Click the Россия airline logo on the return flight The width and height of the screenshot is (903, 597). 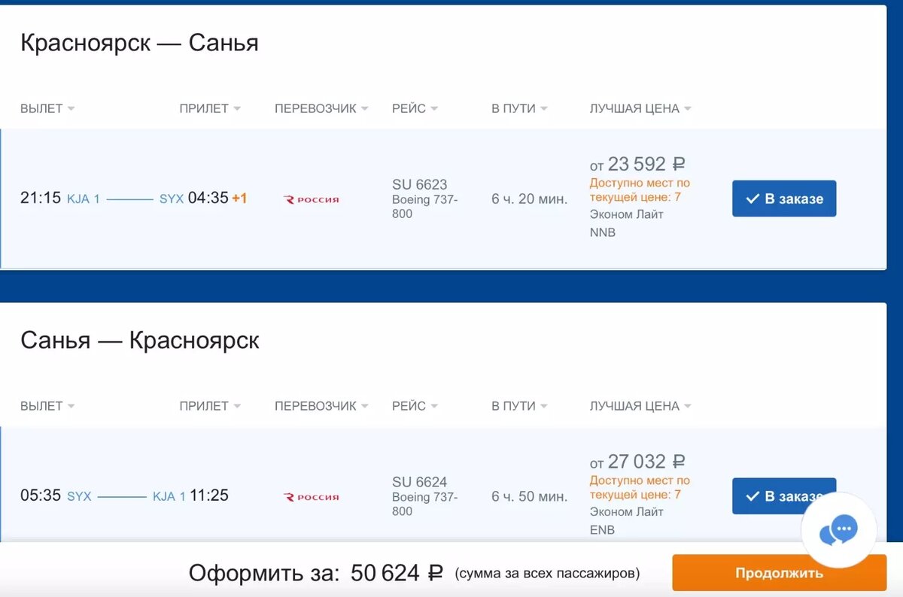[310, 496]
